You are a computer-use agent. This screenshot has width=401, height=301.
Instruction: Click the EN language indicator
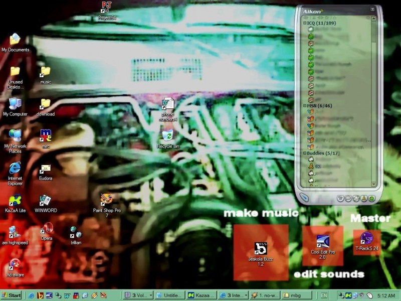(324, 295)
